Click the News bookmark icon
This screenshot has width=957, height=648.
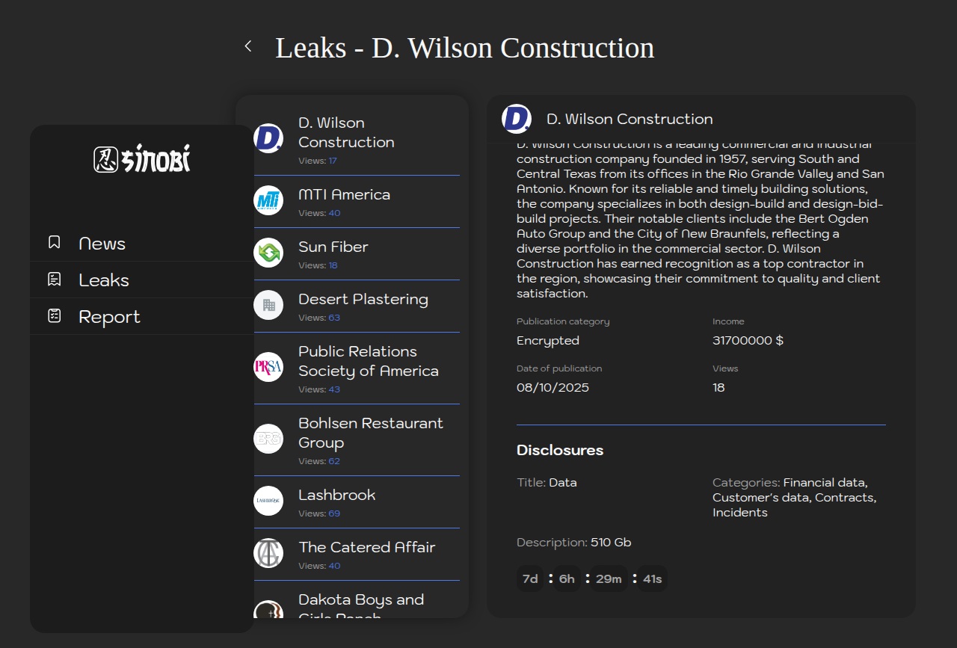tap(54, 242)
